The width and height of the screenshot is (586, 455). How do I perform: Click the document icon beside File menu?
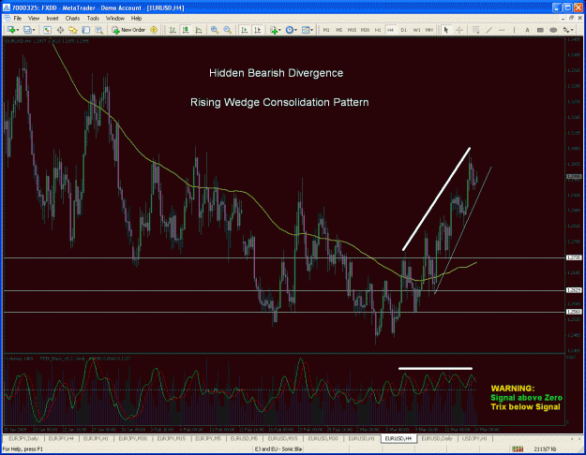pos(7,19)
